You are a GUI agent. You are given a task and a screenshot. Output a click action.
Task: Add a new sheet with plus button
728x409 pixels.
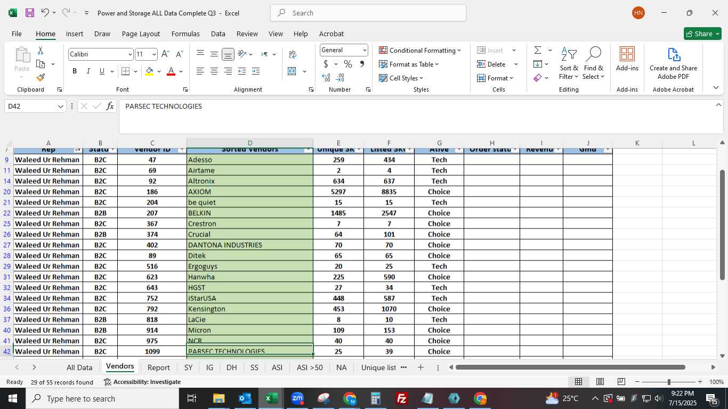tap(420, 367)
